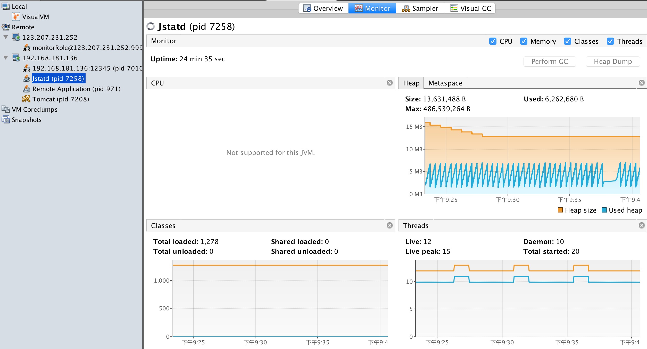
Task: Open the Sampler tab
Action: click(x=420, y=8)
